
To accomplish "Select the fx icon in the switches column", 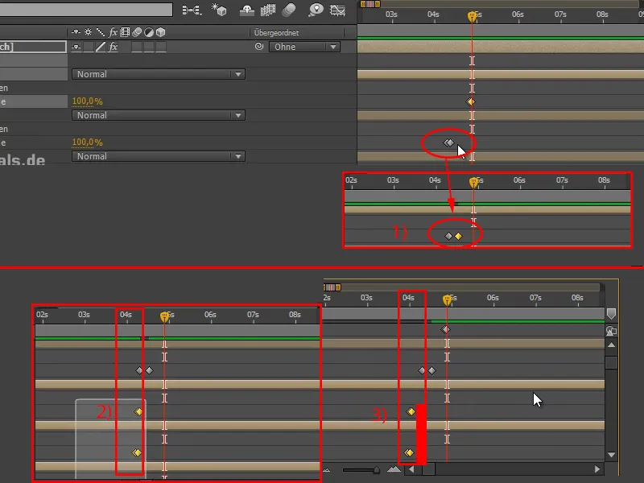I will click(113, 31).
